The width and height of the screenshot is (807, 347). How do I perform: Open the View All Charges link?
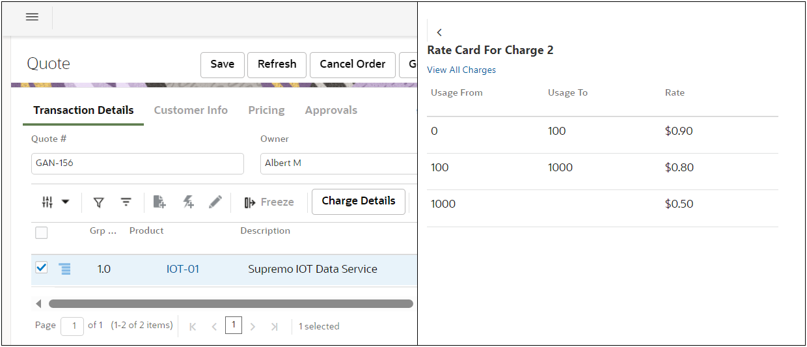pos(461,70)
